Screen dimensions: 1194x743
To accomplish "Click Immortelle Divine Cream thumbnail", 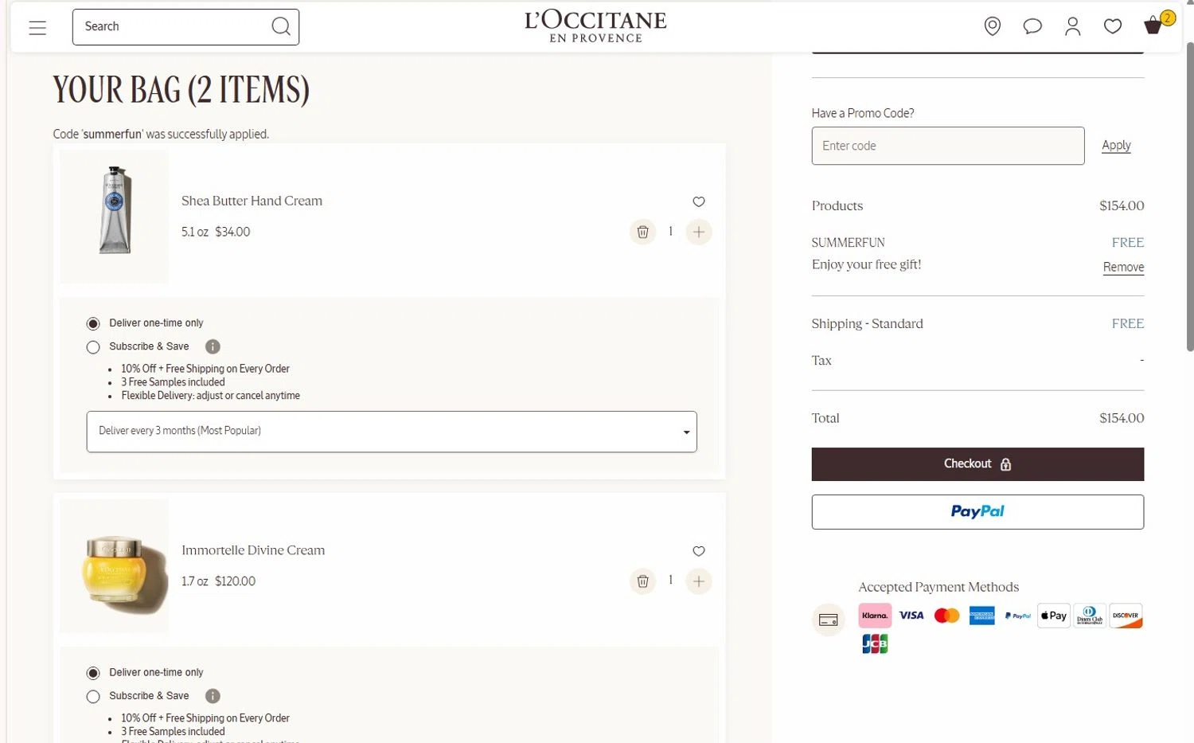I will [x=115, y=566].
